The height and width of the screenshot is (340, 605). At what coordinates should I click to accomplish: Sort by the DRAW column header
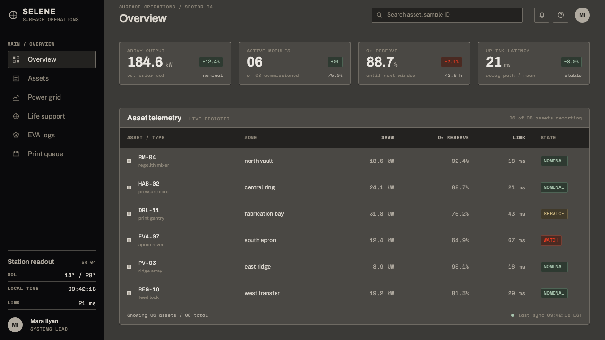(x=388, y=138)
